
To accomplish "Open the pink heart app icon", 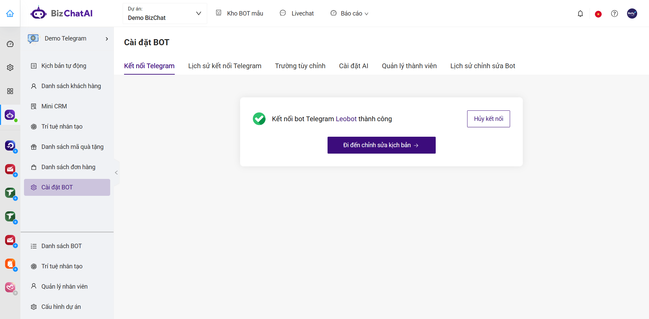I will tap(10, 287).
